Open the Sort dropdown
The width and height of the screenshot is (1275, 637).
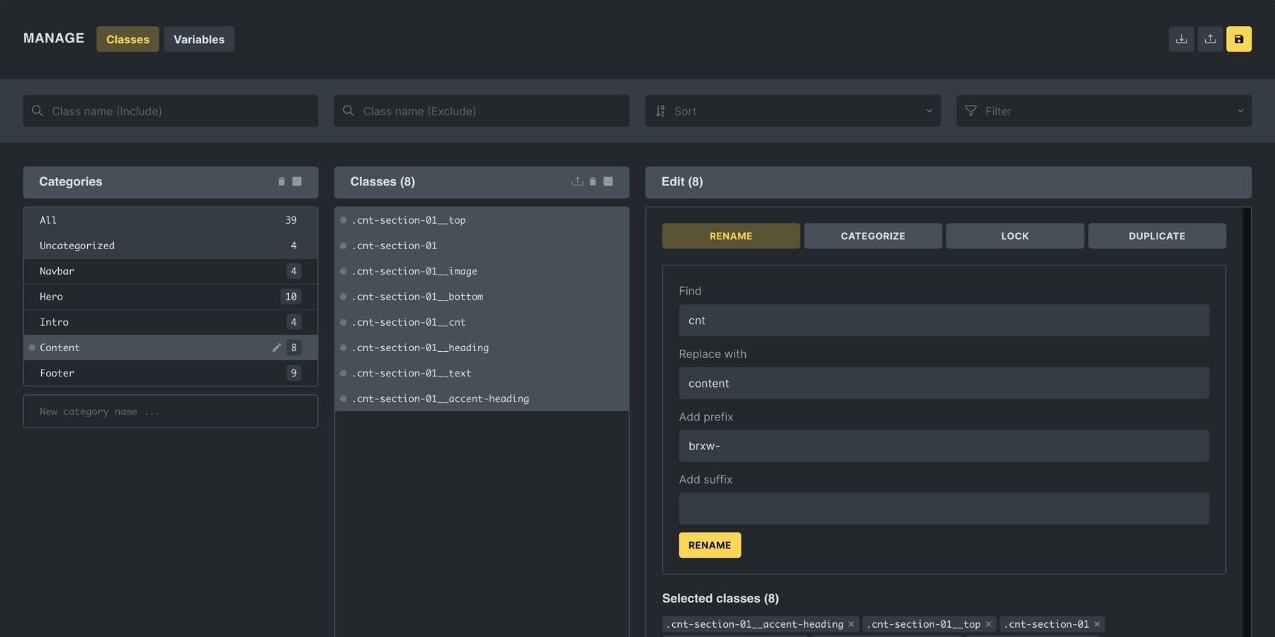click(x=793, y=111)
